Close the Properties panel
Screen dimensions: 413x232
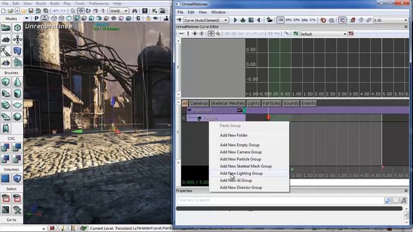click(406, 191)
